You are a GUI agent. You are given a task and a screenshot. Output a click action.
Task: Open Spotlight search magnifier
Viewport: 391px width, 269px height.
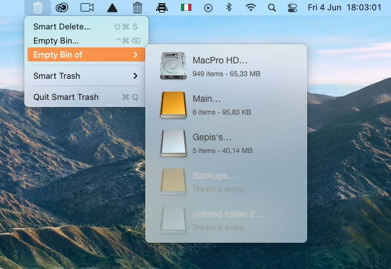pyautogui.click(x=272, y=8)
